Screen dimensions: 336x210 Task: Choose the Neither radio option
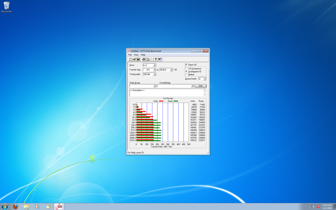pos(186,75)
